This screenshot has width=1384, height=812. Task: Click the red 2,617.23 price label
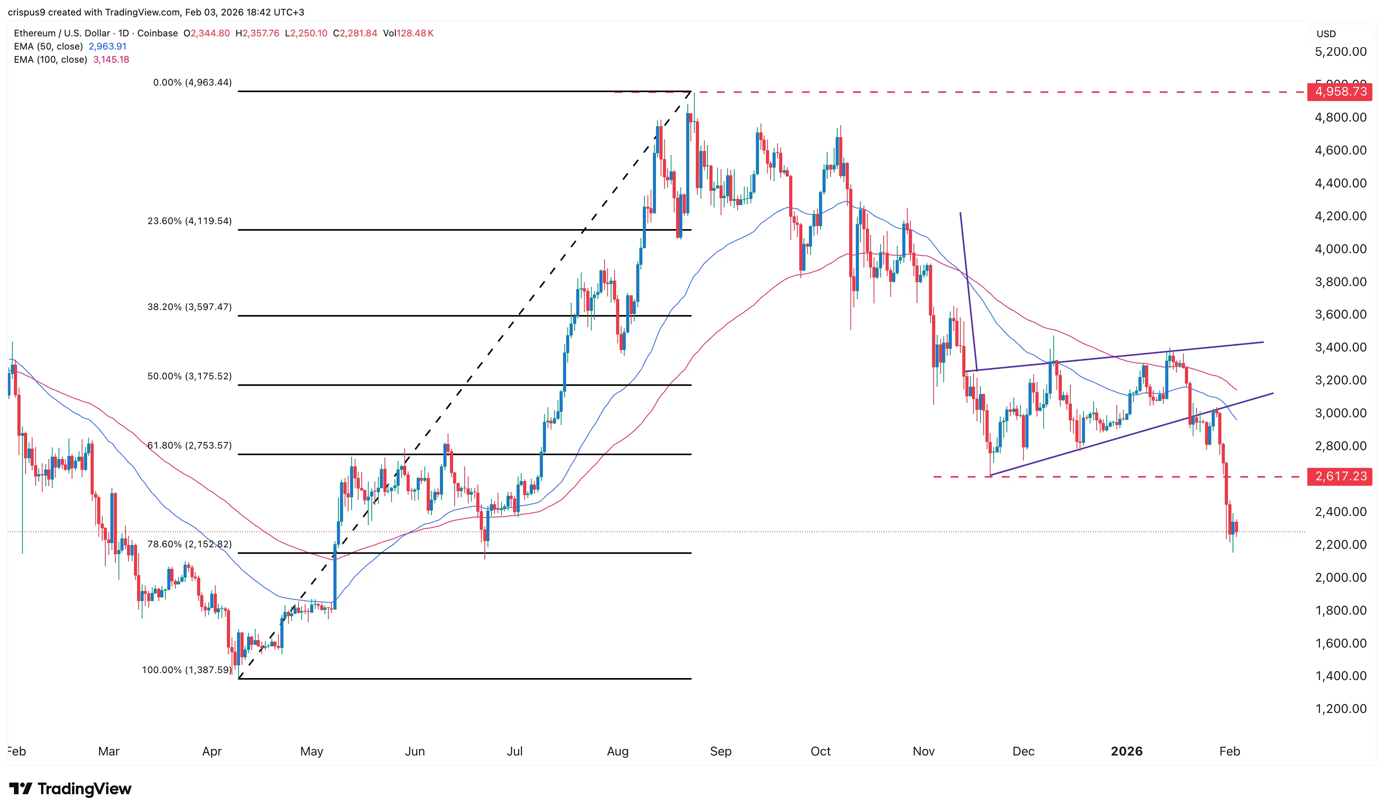pos(1340,476)
